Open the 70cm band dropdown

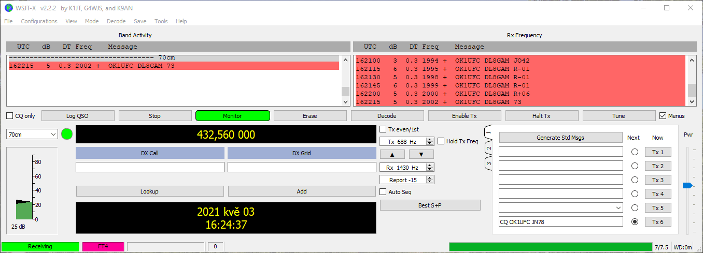point(32,135)
